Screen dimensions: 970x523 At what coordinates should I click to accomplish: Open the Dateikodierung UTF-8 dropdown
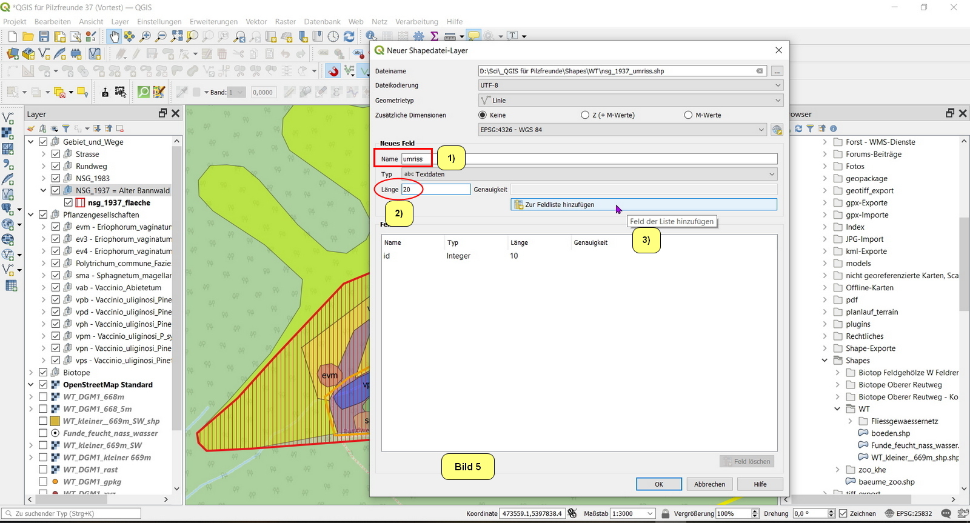[630, 85]
